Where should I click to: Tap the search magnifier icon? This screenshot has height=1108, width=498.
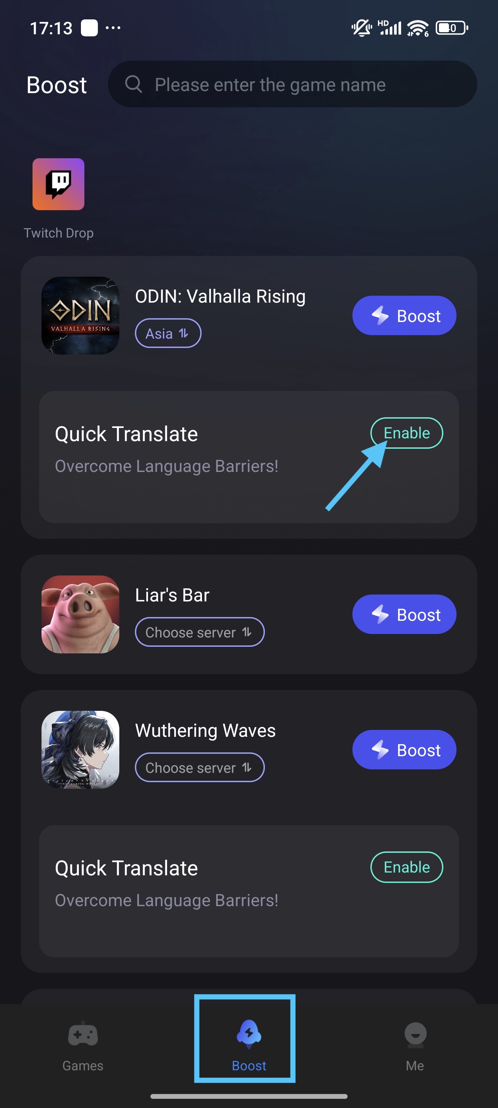pos(133,84)
